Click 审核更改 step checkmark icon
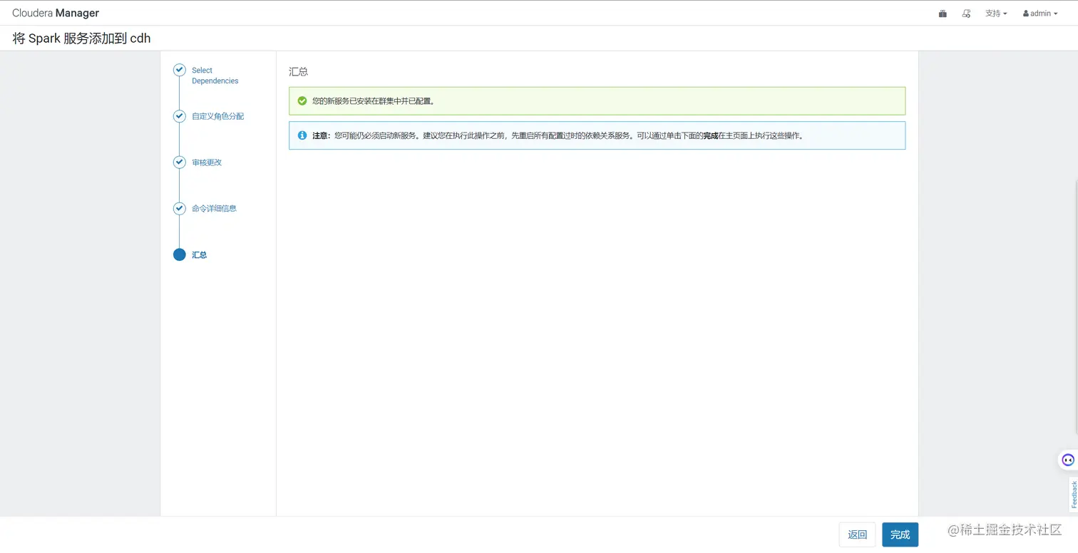Viewport: 1078px width, 553px height. click(180, 162)
